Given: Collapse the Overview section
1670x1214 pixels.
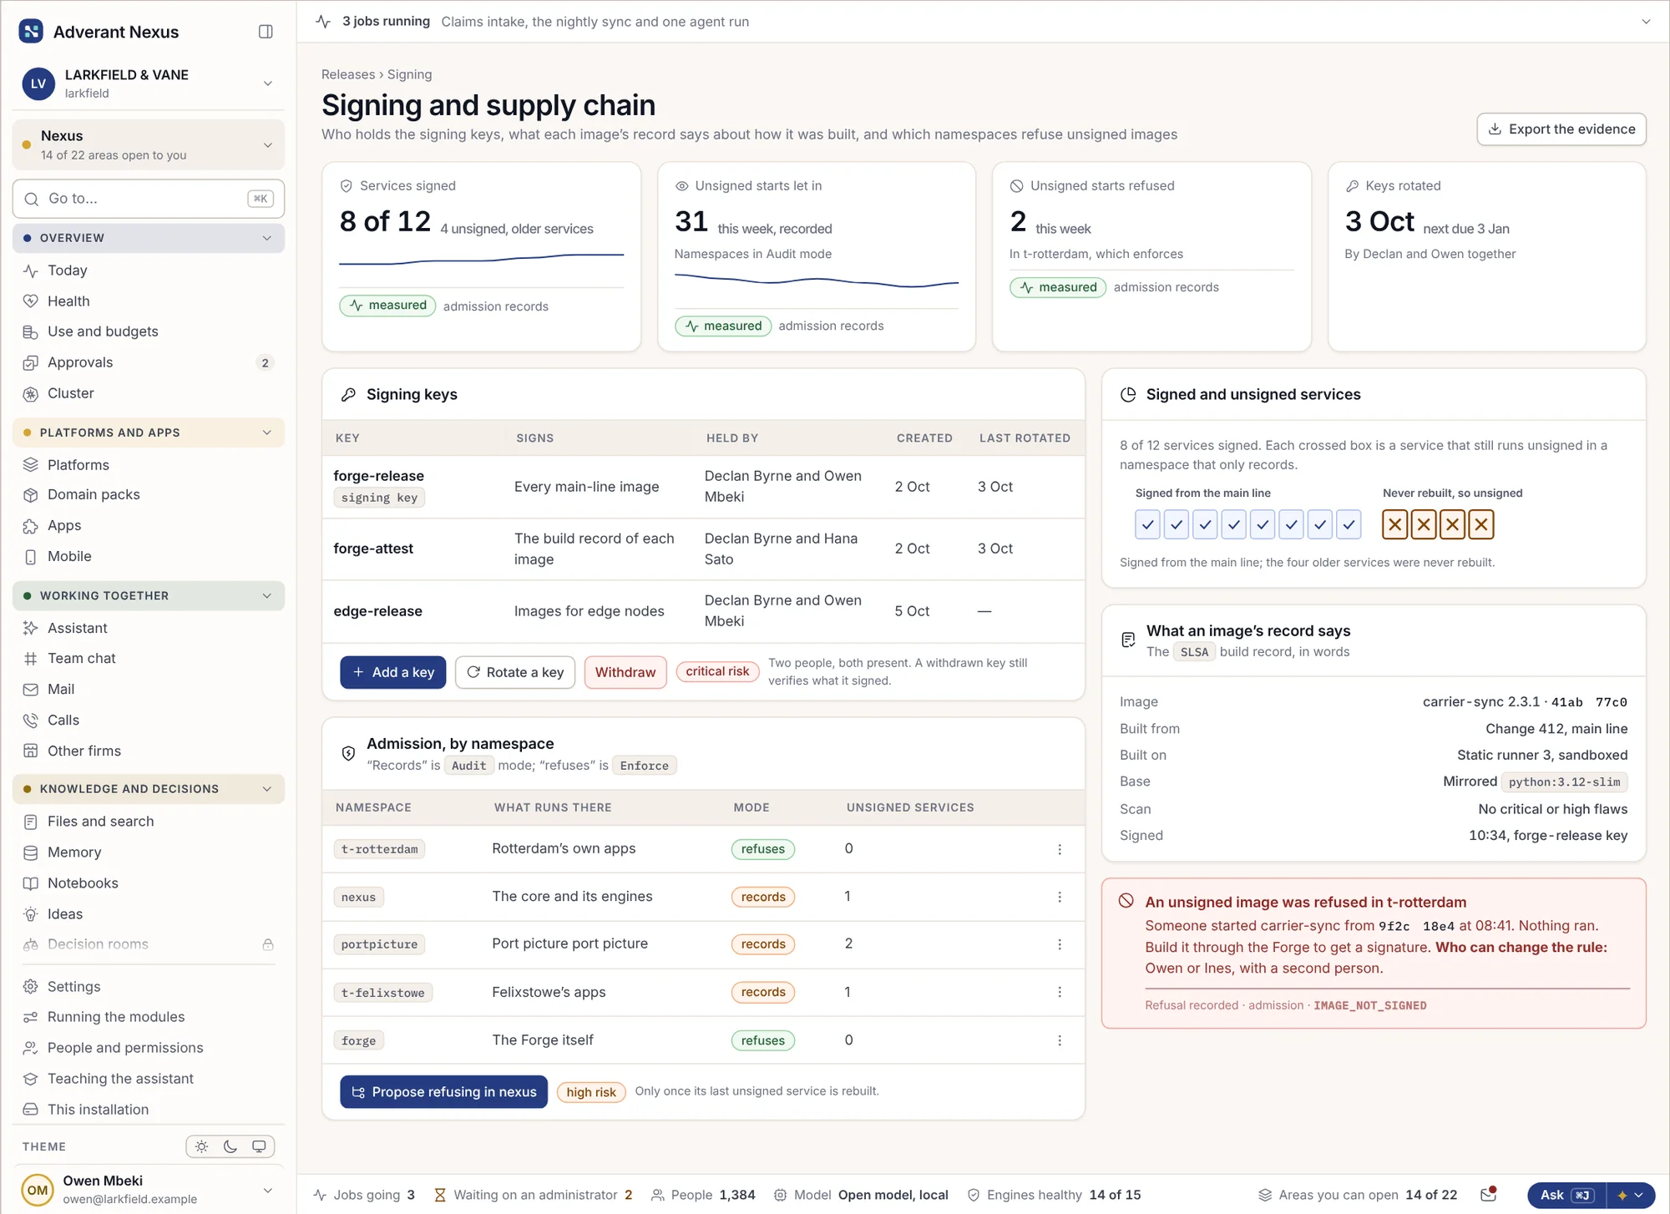Looking at the screenshot, I should coord(149,238).
